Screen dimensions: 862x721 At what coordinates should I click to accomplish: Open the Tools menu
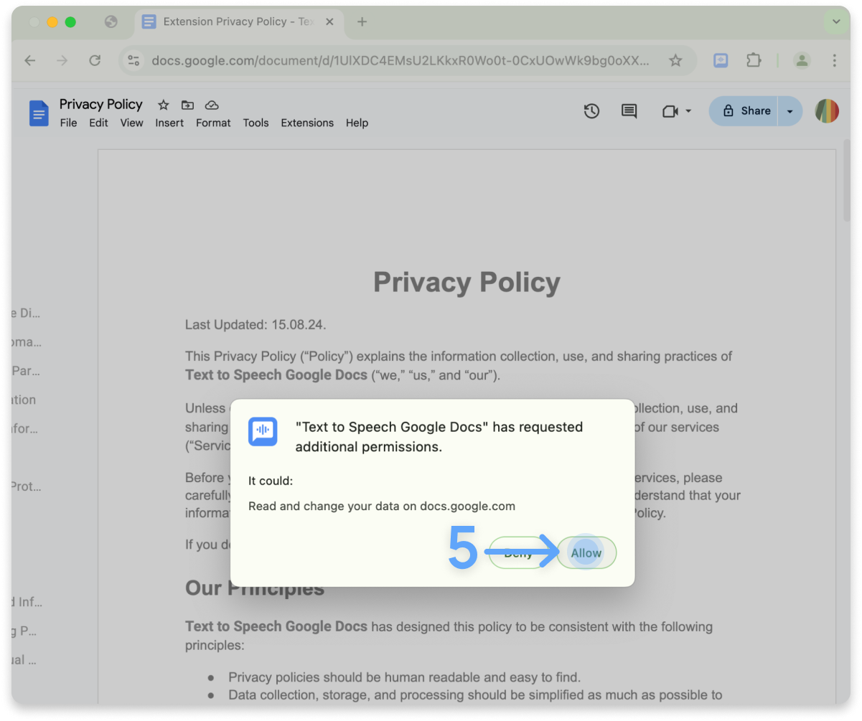pyautogui.click(x=256, y=123)
